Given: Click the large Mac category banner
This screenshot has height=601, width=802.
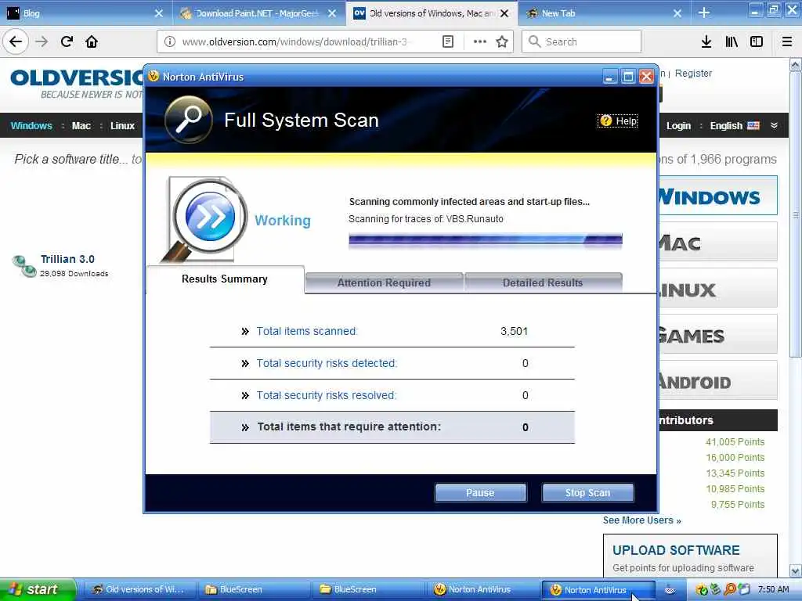Looking at the screenshot, I should coord(717,242).
